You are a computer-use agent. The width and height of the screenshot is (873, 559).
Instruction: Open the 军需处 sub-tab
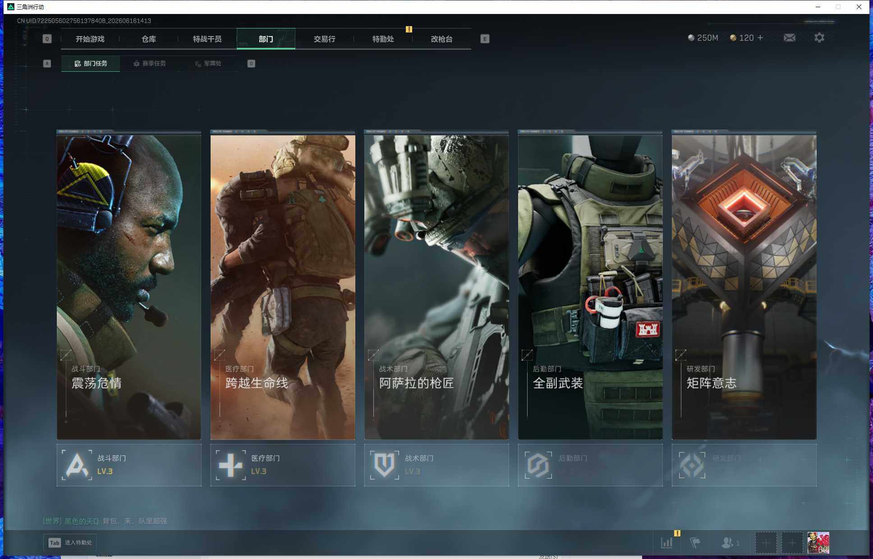(x=208, y=64)
